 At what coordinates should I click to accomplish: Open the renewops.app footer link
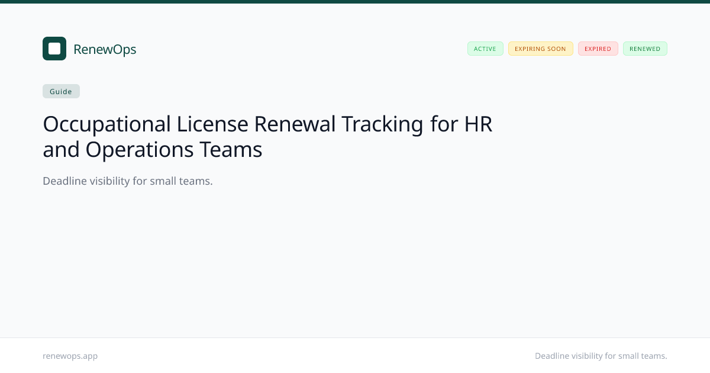(70, 356)
